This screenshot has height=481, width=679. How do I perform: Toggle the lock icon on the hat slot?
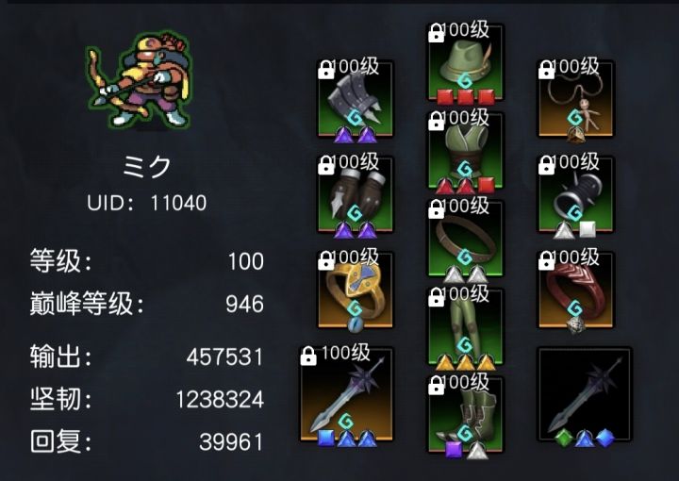(x=436, y=33)
